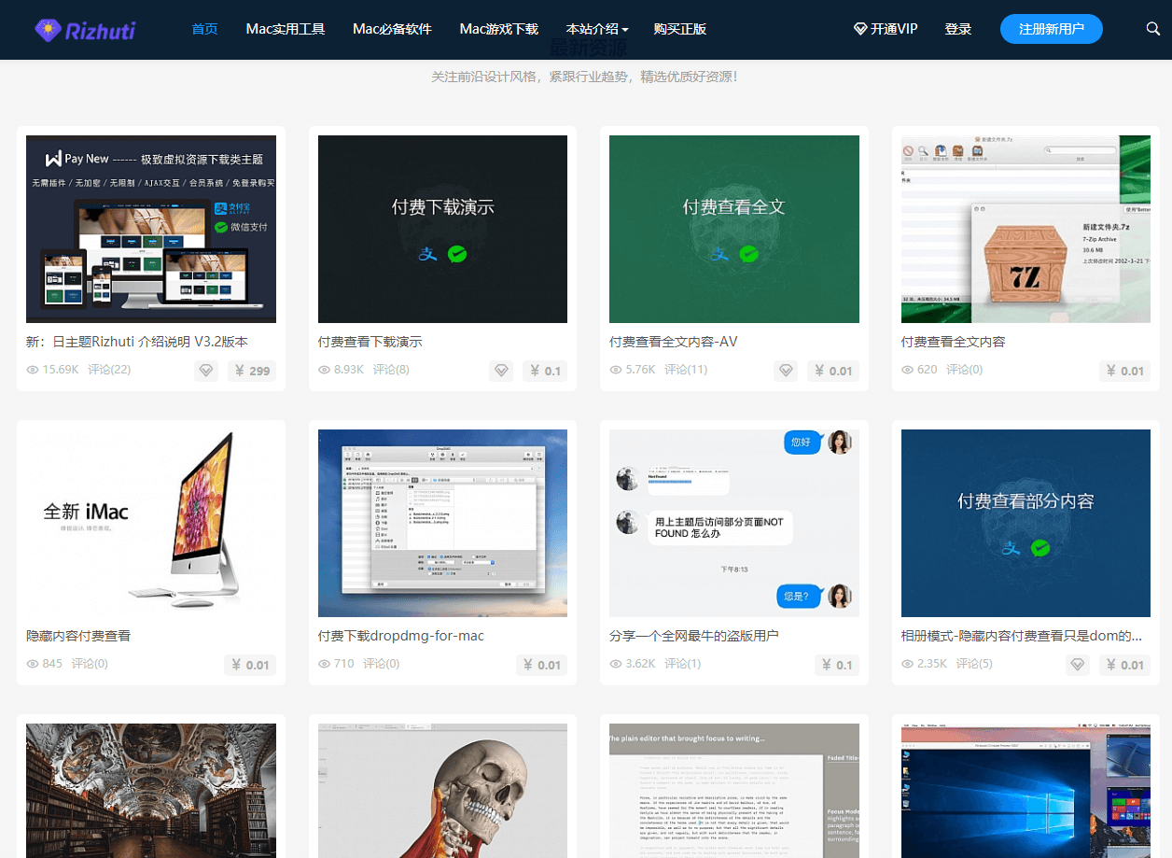Open the 付费查看下载演示 post title
Viewport: 1172px width, 858px height.
[370, 342]
